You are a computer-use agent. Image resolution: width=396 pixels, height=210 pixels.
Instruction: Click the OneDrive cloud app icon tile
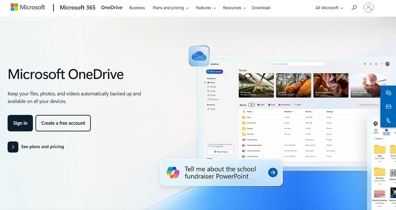pos(199,56)
